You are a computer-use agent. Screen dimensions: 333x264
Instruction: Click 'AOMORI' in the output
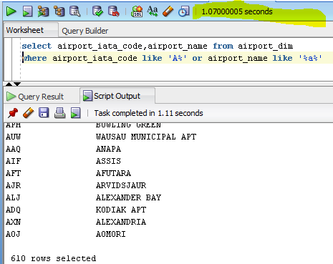111,234
